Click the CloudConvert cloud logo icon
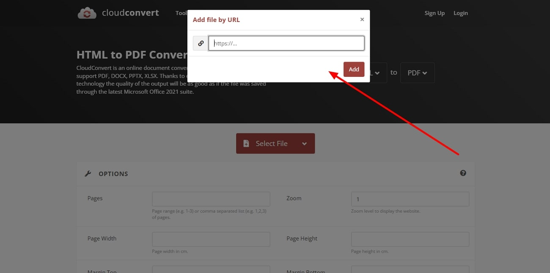Image resolution: width=550 pixels, height=273 pixels. (x=87, y=13)
